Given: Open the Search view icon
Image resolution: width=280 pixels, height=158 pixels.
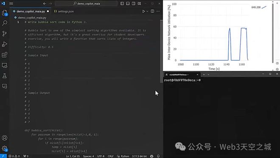Looking at the screenshot, I should click(x=5, y=23).
